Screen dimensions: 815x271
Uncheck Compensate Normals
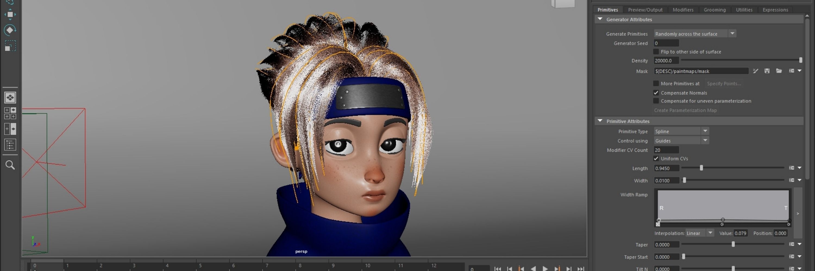[656, 93]
